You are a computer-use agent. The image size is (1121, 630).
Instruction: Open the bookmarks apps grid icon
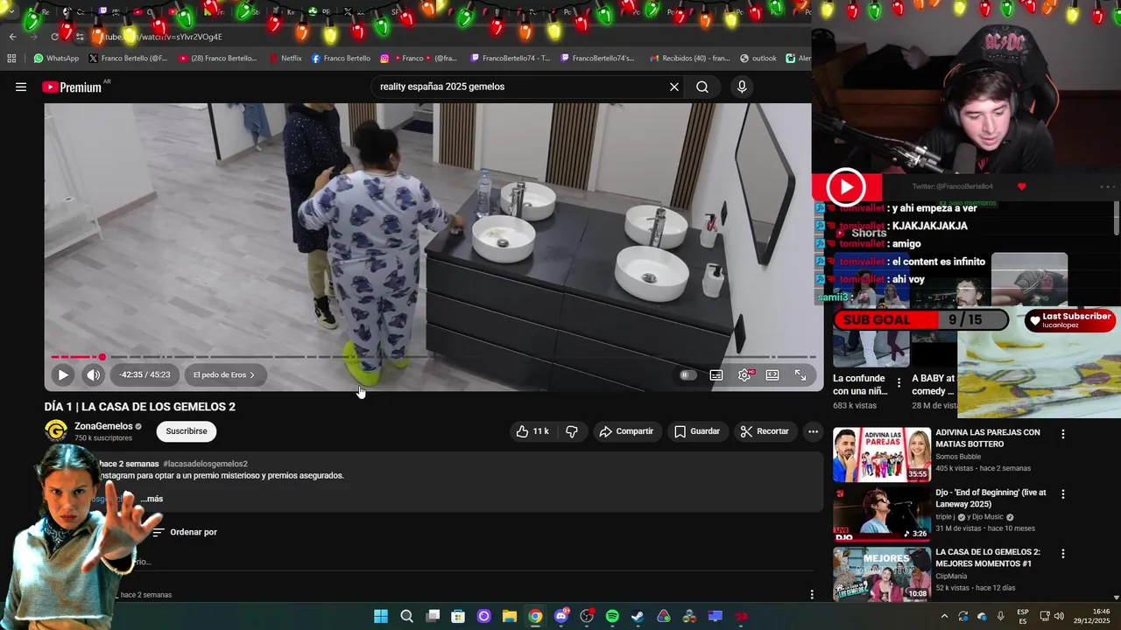11,59
